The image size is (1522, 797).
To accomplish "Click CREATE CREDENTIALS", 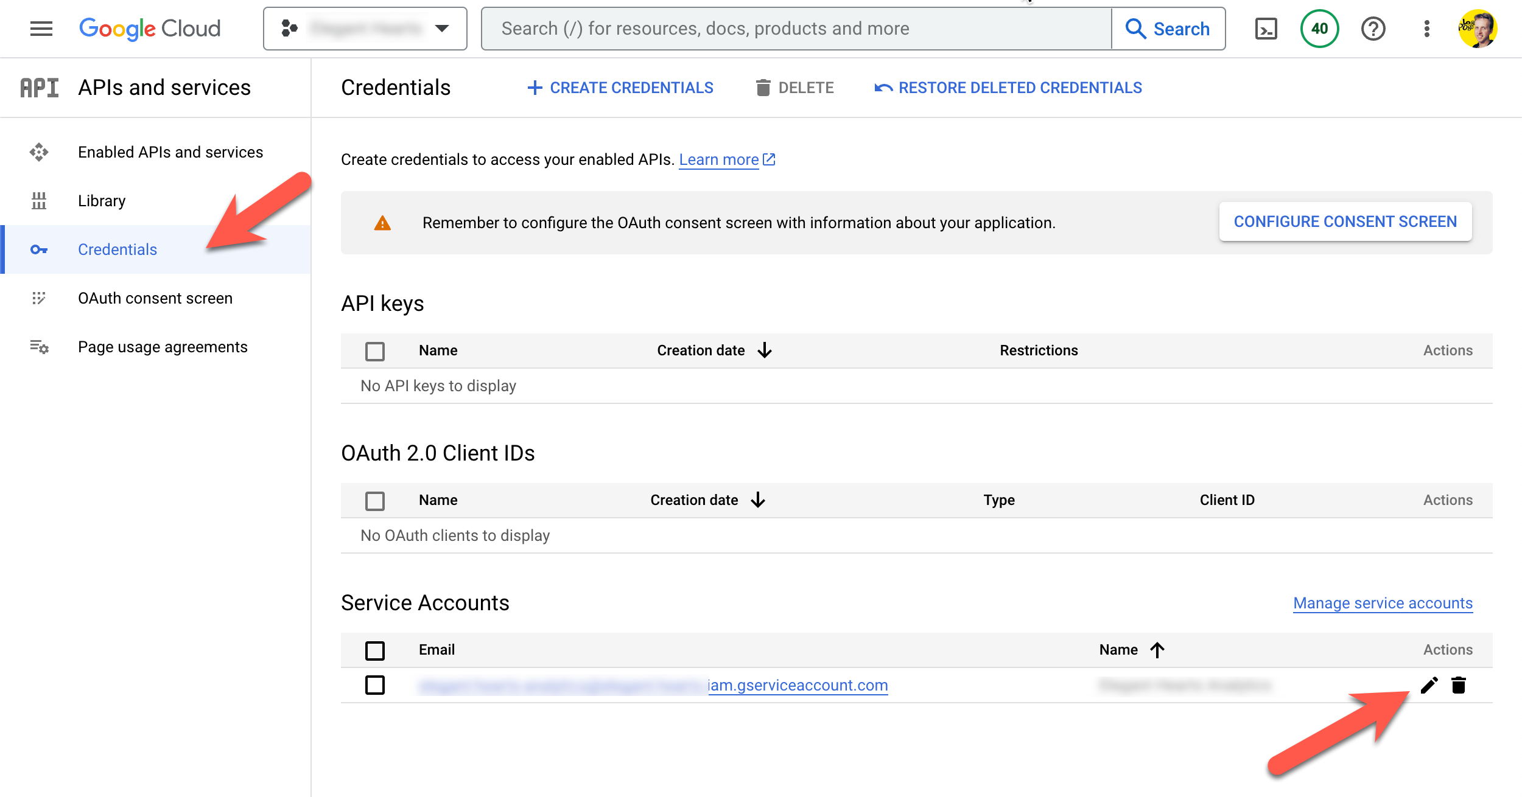I will [620, 88].
